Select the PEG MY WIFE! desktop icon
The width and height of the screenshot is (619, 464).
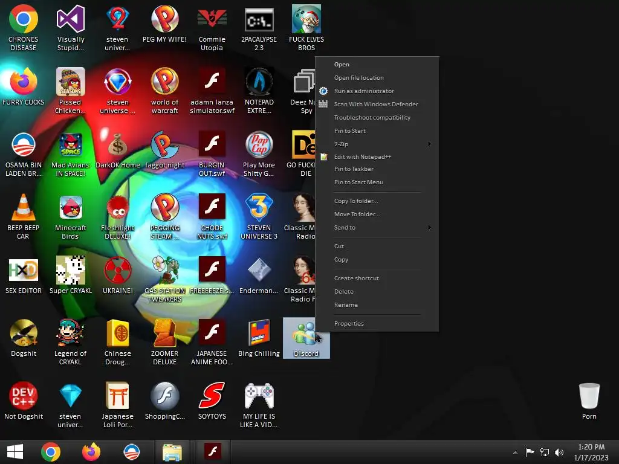(164, 24)
